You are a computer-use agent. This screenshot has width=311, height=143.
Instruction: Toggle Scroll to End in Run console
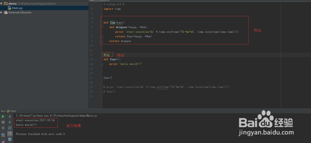(10, 134)
